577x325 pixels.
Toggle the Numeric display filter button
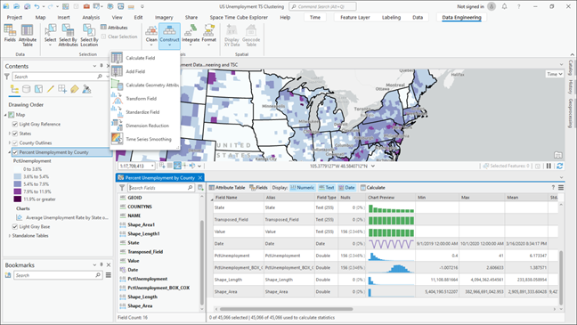[x=302, y=188]
